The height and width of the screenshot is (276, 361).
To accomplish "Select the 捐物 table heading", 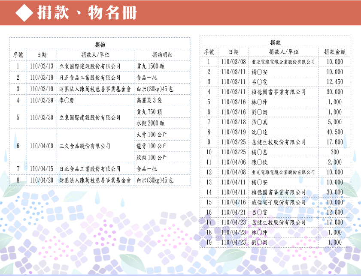I will point(100,45).
